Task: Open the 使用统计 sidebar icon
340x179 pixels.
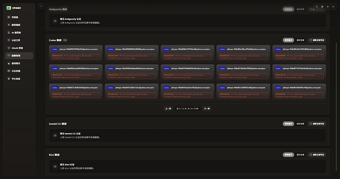Action: point(9,63)
